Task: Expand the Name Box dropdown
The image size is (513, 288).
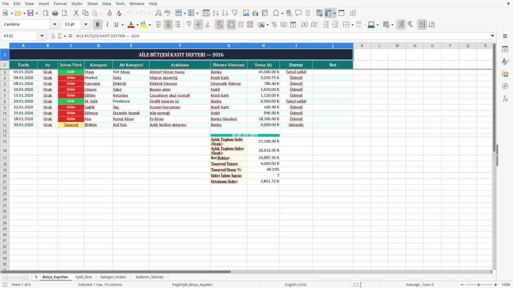Action: coord(42,36)
